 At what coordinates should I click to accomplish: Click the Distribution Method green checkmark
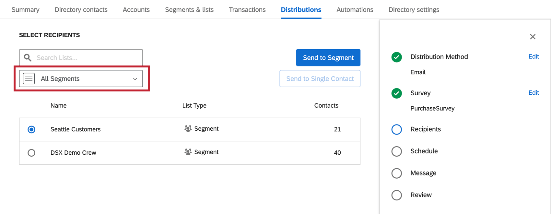coord(396,57)
